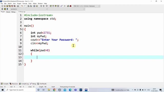Open the Window menu
This screenshot has width=164, height=92.
pos(40,4)
